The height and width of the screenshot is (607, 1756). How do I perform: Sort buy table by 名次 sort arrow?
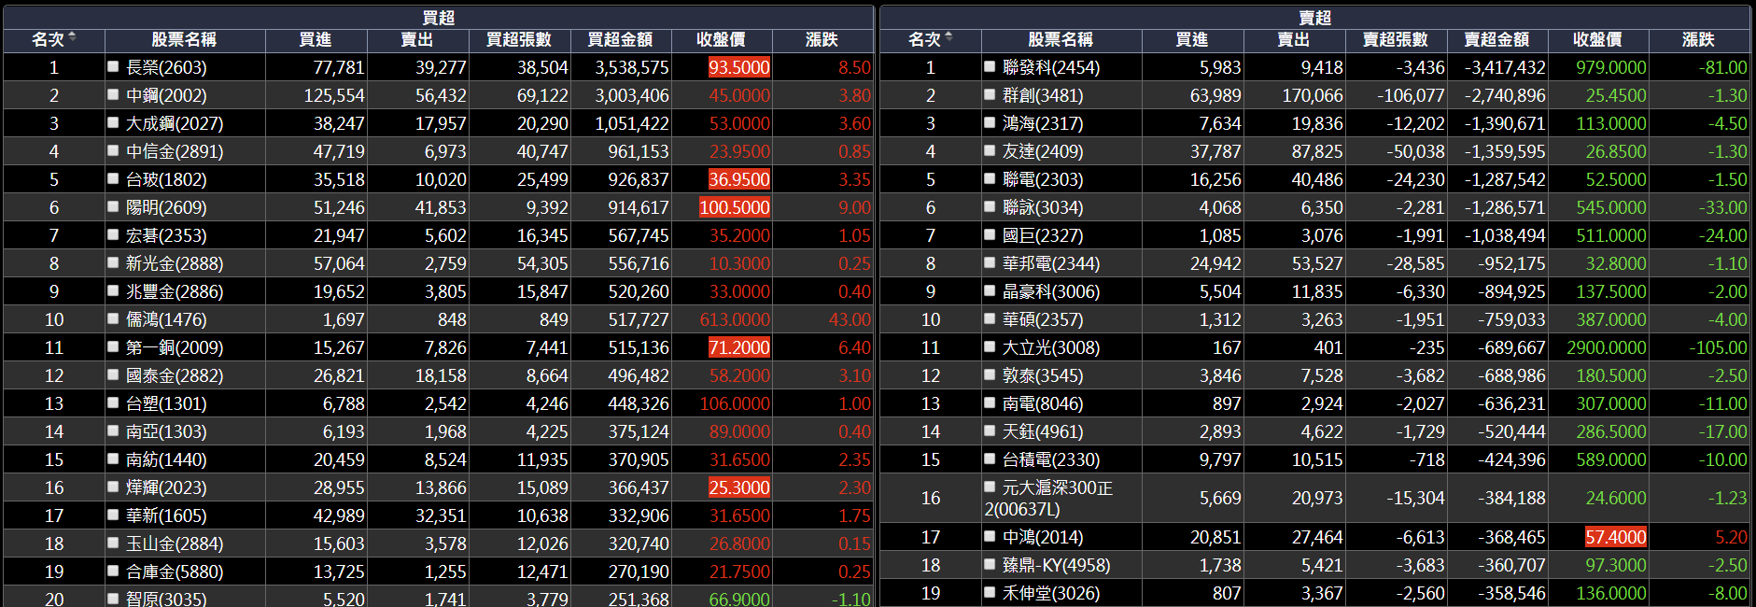(72, 37)
